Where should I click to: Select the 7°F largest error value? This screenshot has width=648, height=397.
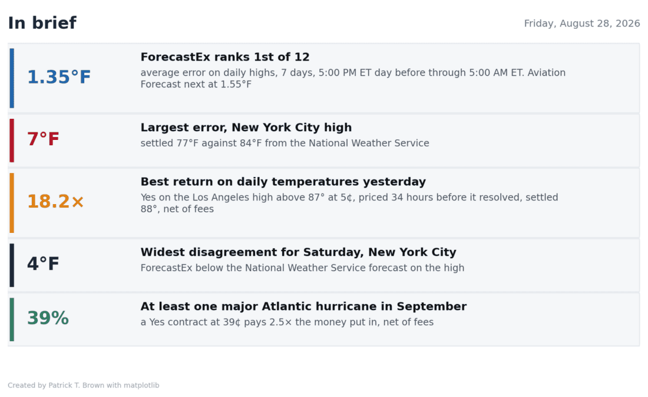[x=43, y=139]
